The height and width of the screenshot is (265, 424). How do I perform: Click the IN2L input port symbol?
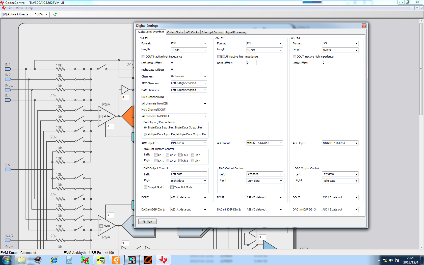coord(8,79)
